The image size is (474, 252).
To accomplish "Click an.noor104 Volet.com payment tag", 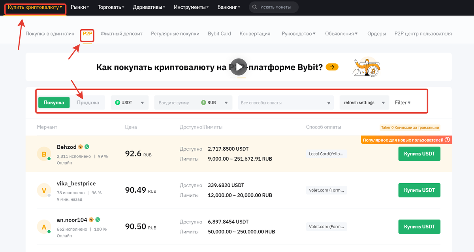I will (326, 227).
